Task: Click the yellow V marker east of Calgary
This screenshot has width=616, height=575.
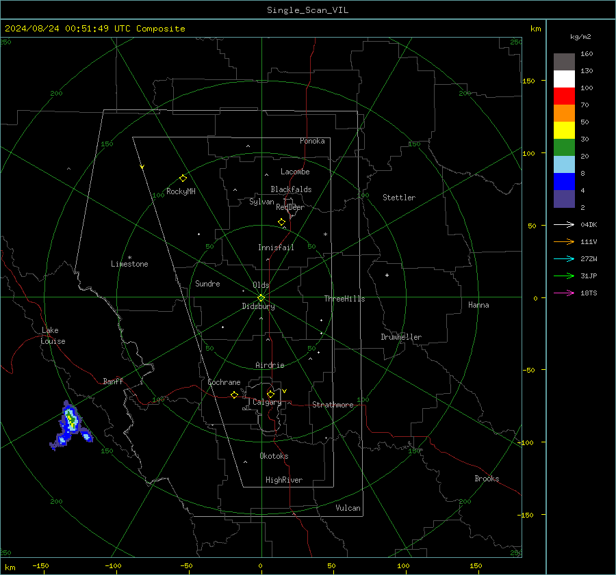Action: (x=284, y=391)
